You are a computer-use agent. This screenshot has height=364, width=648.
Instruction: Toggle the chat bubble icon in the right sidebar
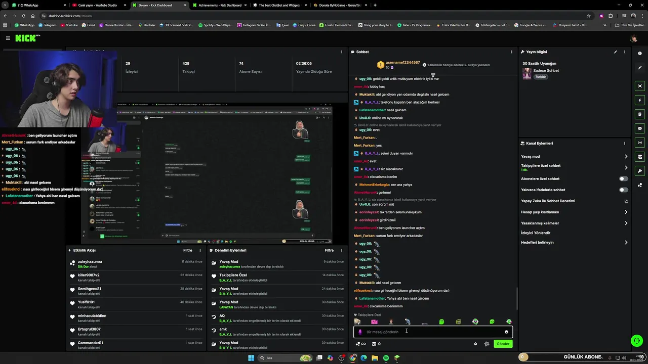coord(640,128)
